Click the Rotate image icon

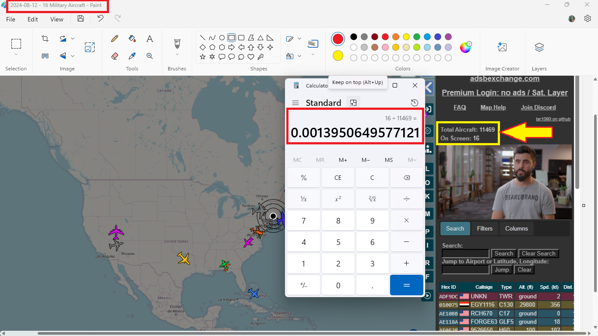63,38
